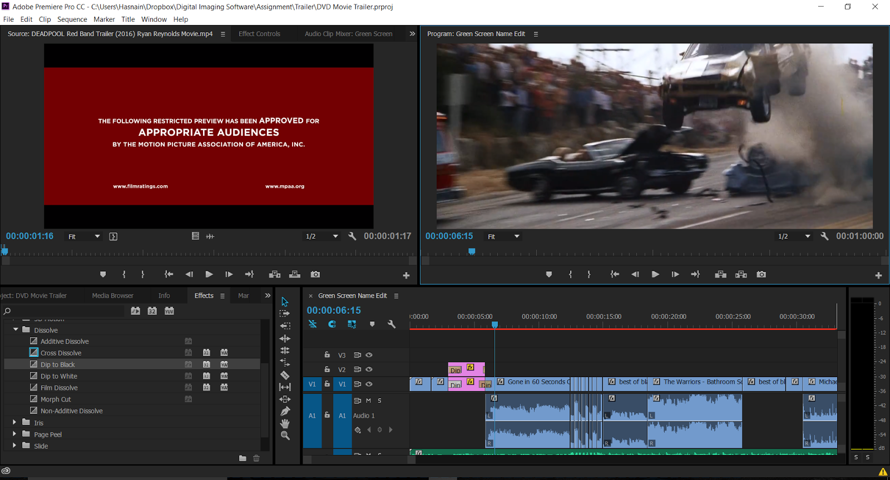Step back one frame in Source monitor
This screenshot has height=480, width=890.
click(189, 274)
